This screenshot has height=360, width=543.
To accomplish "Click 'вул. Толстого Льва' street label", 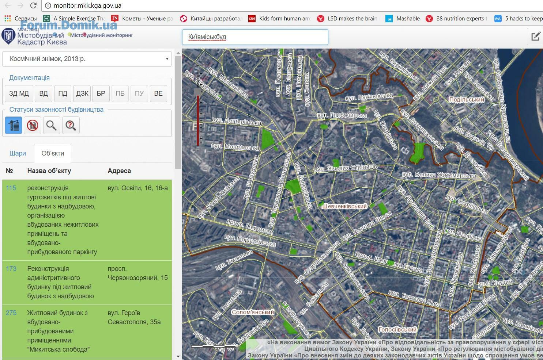I will [x=414, y=298].
